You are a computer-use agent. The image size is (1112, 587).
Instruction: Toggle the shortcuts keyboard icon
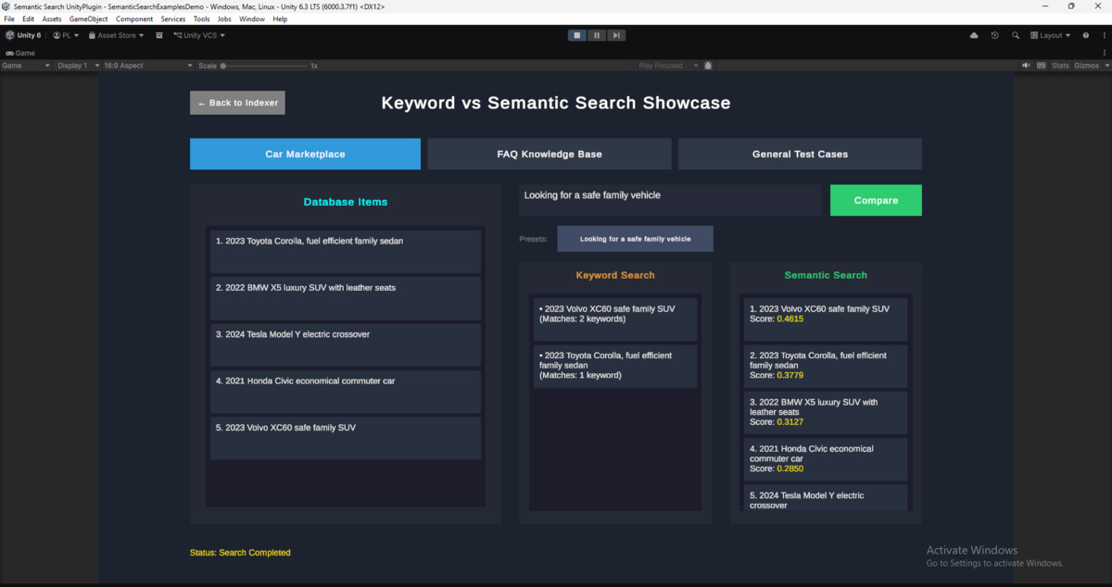click(x=1042, y=66)
